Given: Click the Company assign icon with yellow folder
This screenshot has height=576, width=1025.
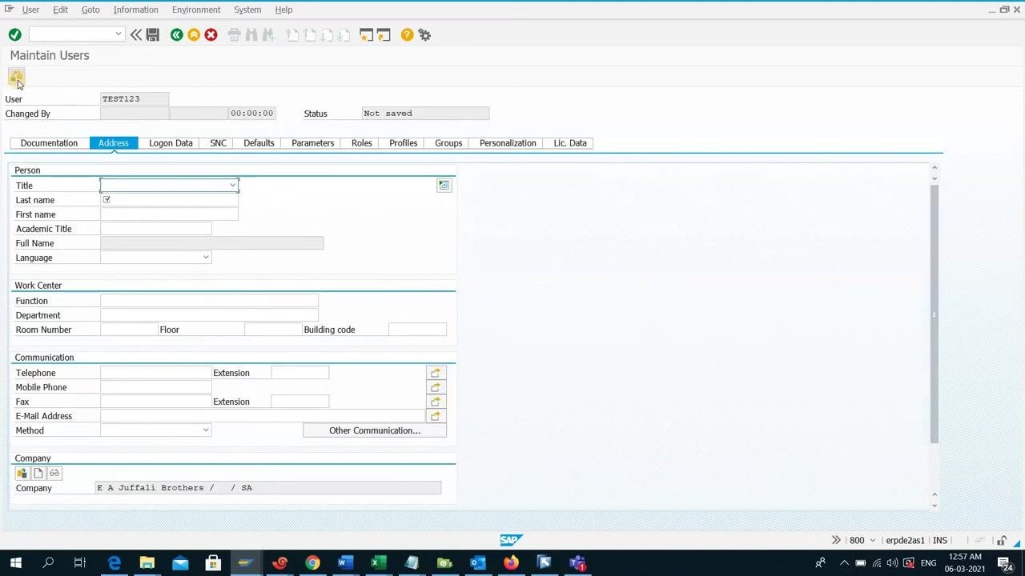Looking at the screenshot, I should tap(22, 473).
